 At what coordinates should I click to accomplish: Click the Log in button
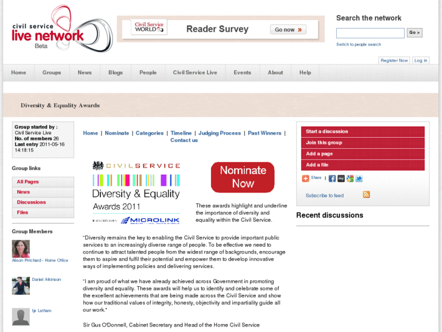click(421, 60)
